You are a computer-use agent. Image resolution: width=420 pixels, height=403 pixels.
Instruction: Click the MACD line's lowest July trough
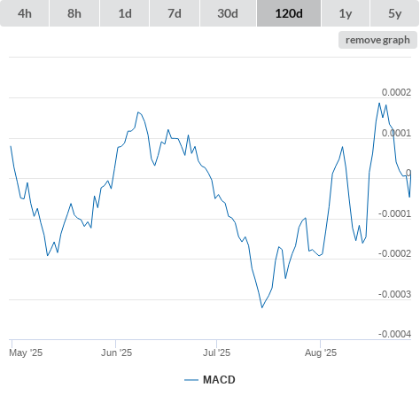point(262,307)
